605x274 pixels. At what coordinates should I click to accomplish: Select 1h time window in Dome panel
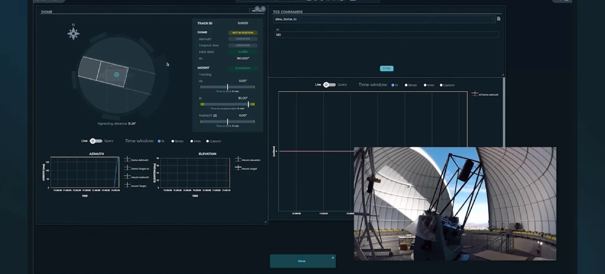pos(159,141)
